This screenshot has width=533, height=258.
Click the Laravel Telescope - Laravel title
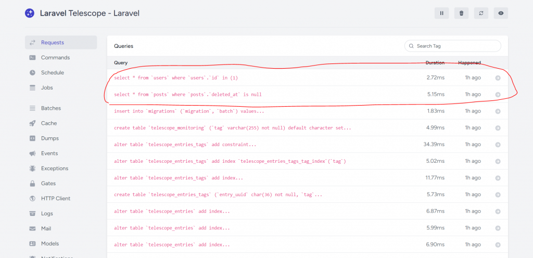tap(90, 13)
